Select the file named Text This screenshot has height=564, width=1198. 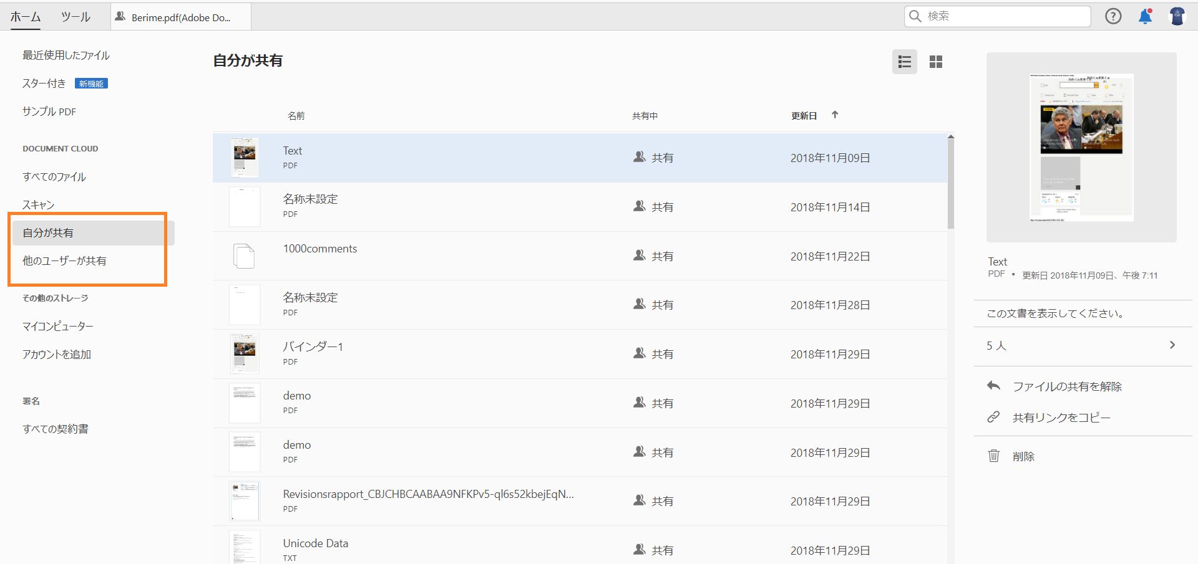(293, 151)
